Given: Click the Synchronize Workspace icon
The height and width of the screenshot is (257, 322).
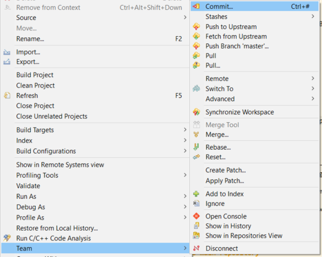Looking at the screenshot, I should pos(197,112).
